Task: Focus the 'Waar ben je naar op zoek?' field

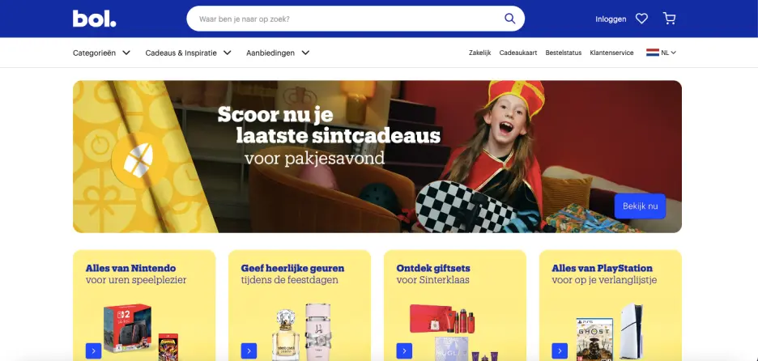Action: pyautogui.click(x=346, y=19)
